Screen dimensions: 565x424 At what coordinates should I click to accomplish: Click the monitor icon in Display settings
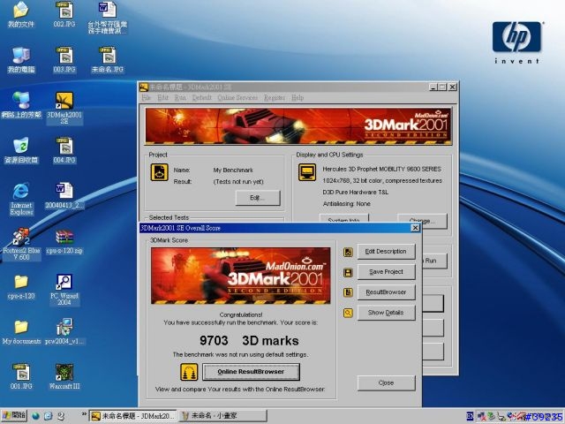tap(307, 172)
